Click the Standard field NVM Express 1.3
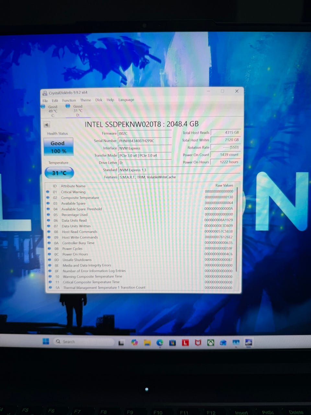The image size is (311, 415). point(179,170)
